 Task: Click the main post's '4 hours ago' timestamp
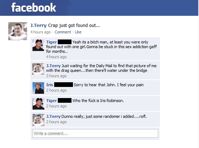click(x=40, y=32)
